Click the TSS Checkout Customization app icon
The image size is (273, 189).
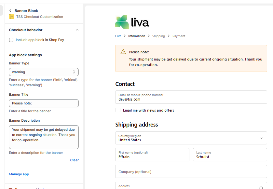[11, 17]
